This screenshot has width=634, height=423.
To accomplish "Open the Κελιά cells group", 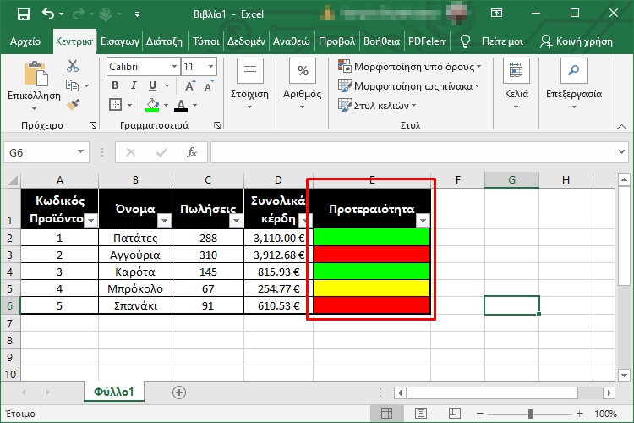I will click(x=516, y=84).
